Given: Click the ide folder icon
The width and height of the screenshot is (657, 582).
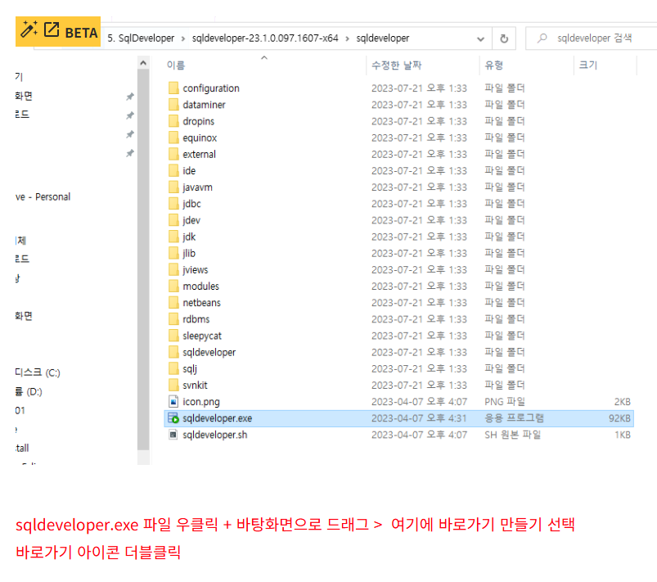Looking at the screenshot, I should pyautogui.click(x=173, y=170).
